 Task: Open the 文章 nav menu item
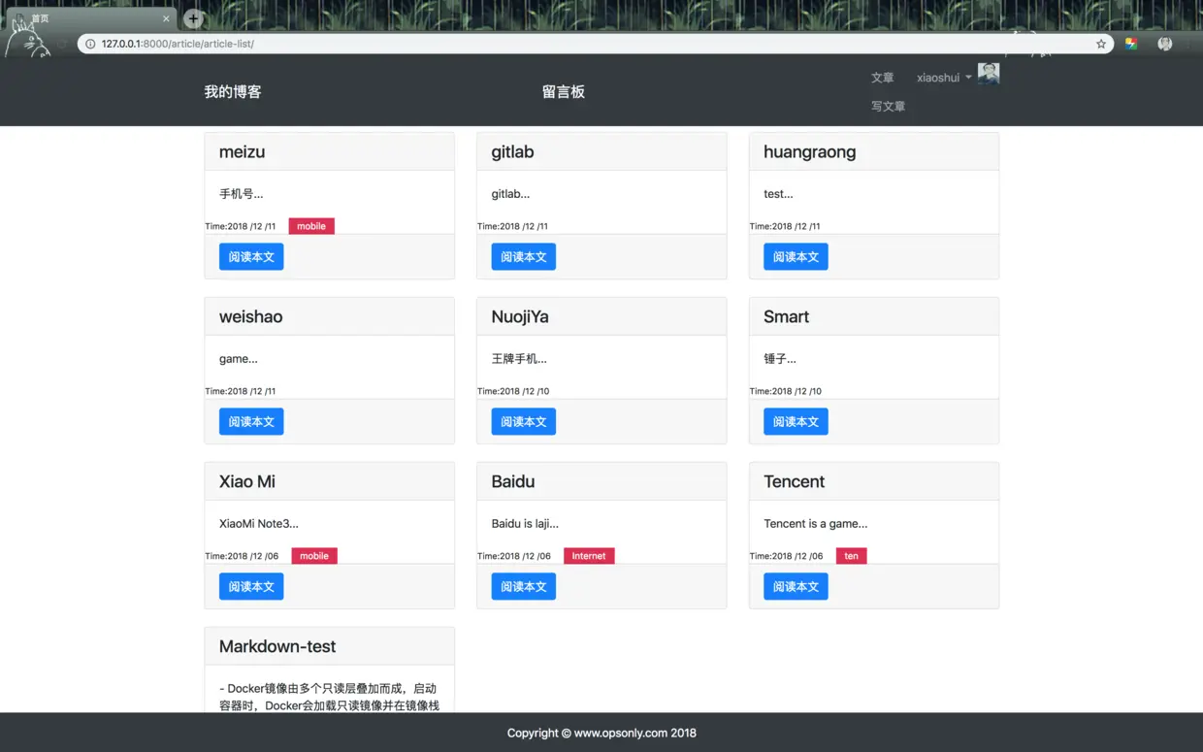(882, 78)
